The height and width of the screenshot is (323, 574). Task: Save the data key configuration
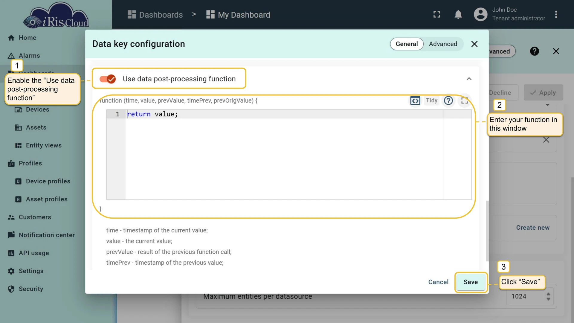(x=471, y=282)
